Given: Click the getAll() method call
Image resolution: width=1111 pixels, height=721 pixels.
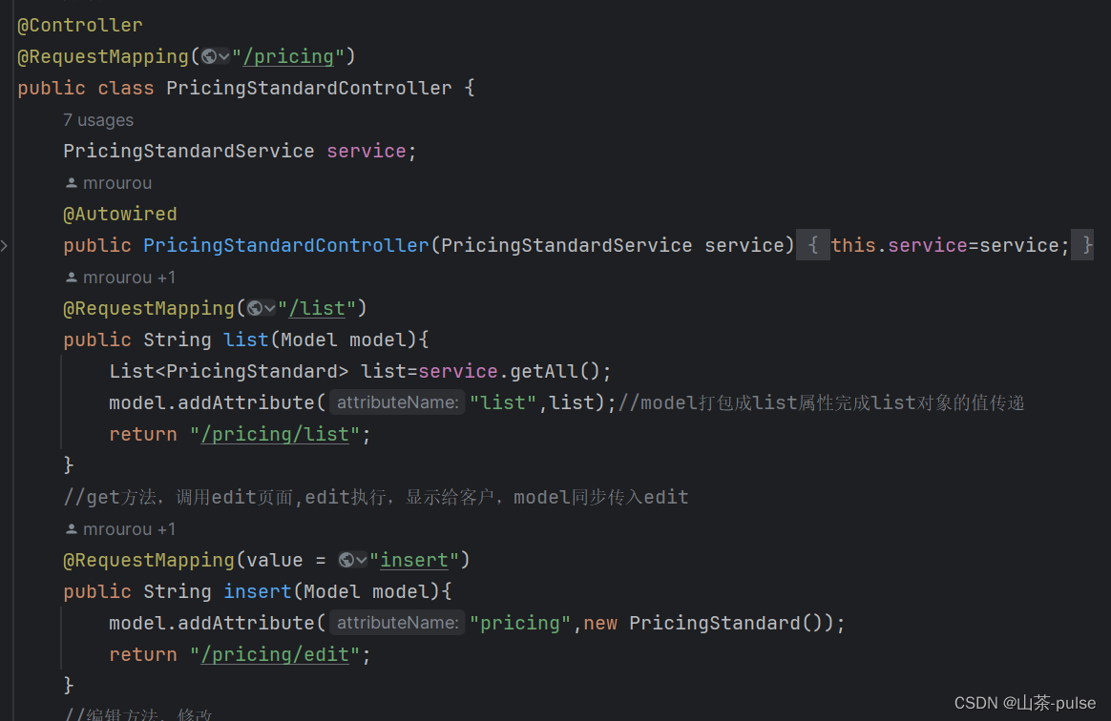Looking at the screenshot, I should tap(555, 371).
